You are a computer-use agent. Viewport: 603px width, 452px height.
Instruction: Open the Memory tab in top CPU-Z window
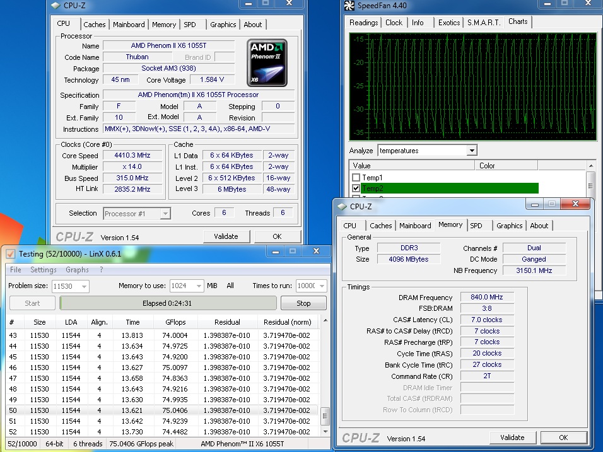[164, 25]
